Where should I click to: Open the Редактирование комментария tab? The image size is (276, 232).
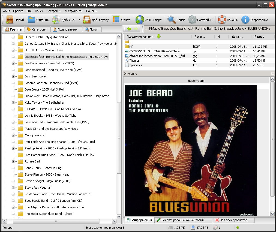pyautogui.click(x=183, y=220)
